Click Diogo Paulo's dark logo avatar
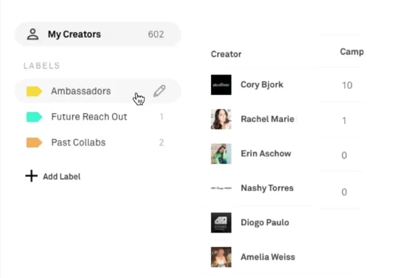Viewport: 401px width, 278px height. click(x=221, y=223)
